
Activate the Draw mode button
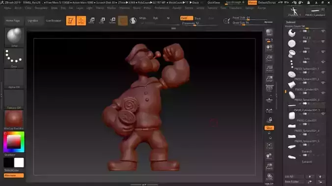coord(81,21)
